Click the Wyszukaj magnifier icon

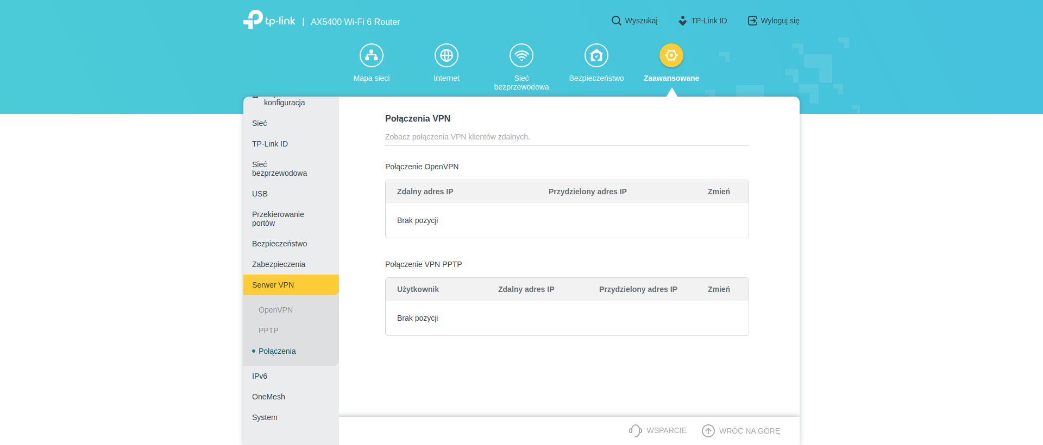click(616, 21)
